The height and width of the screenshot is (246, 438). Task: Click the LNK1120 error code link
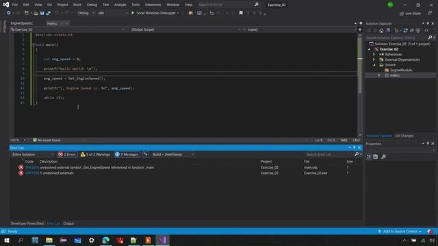point(32,173)
